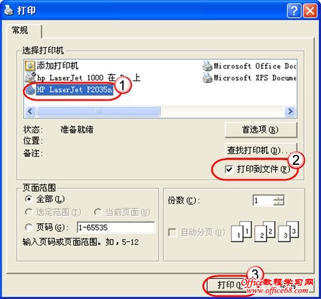Choose the hp LaserJet 1000 printer icon

point(30,77)
